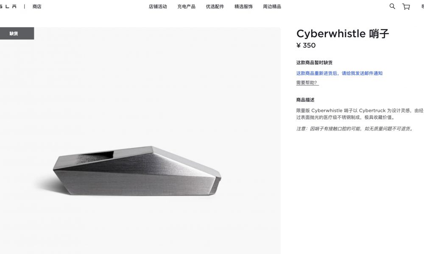This screenshot has height=254, width=424.
Task: Open the 充电产品 menu
Action: point(186,6)
